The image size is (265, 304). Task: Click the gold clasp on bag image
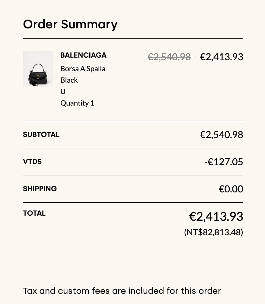(38, 76)
